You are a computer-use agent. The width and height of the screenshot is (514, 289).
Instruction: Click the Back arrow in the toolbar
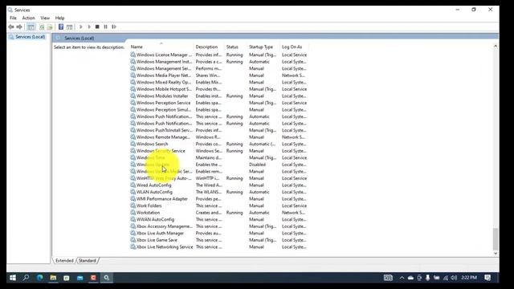11,26
